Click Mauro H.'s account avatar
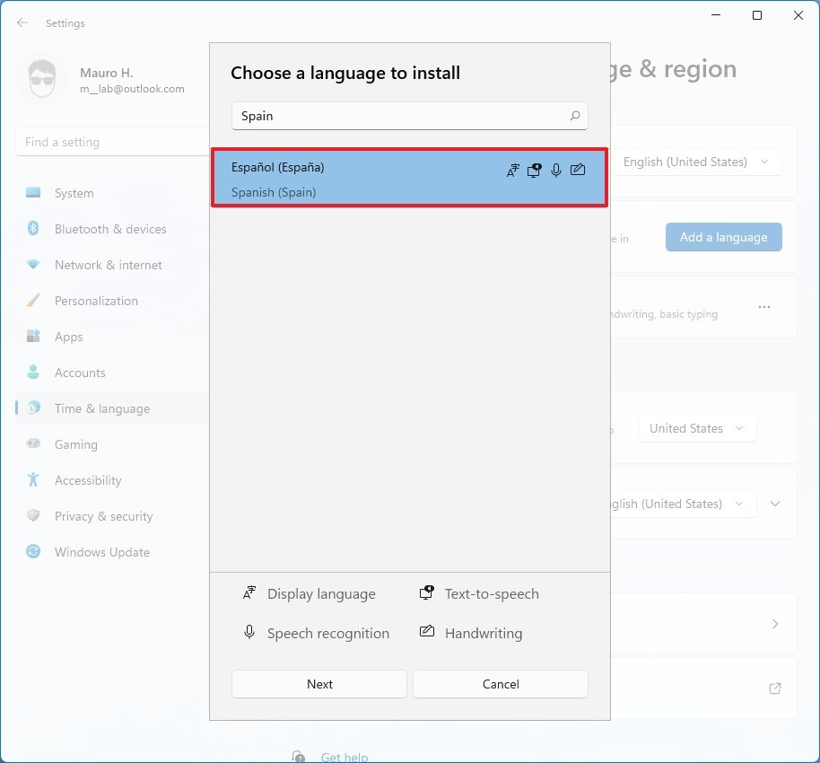The height and width of the screenshot is (763, 820). coord(42,79)
